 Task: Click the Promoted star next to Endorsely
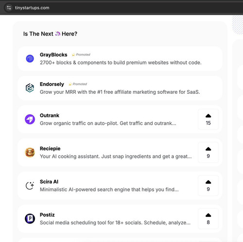pyautogui.click(x=70, y=84)
